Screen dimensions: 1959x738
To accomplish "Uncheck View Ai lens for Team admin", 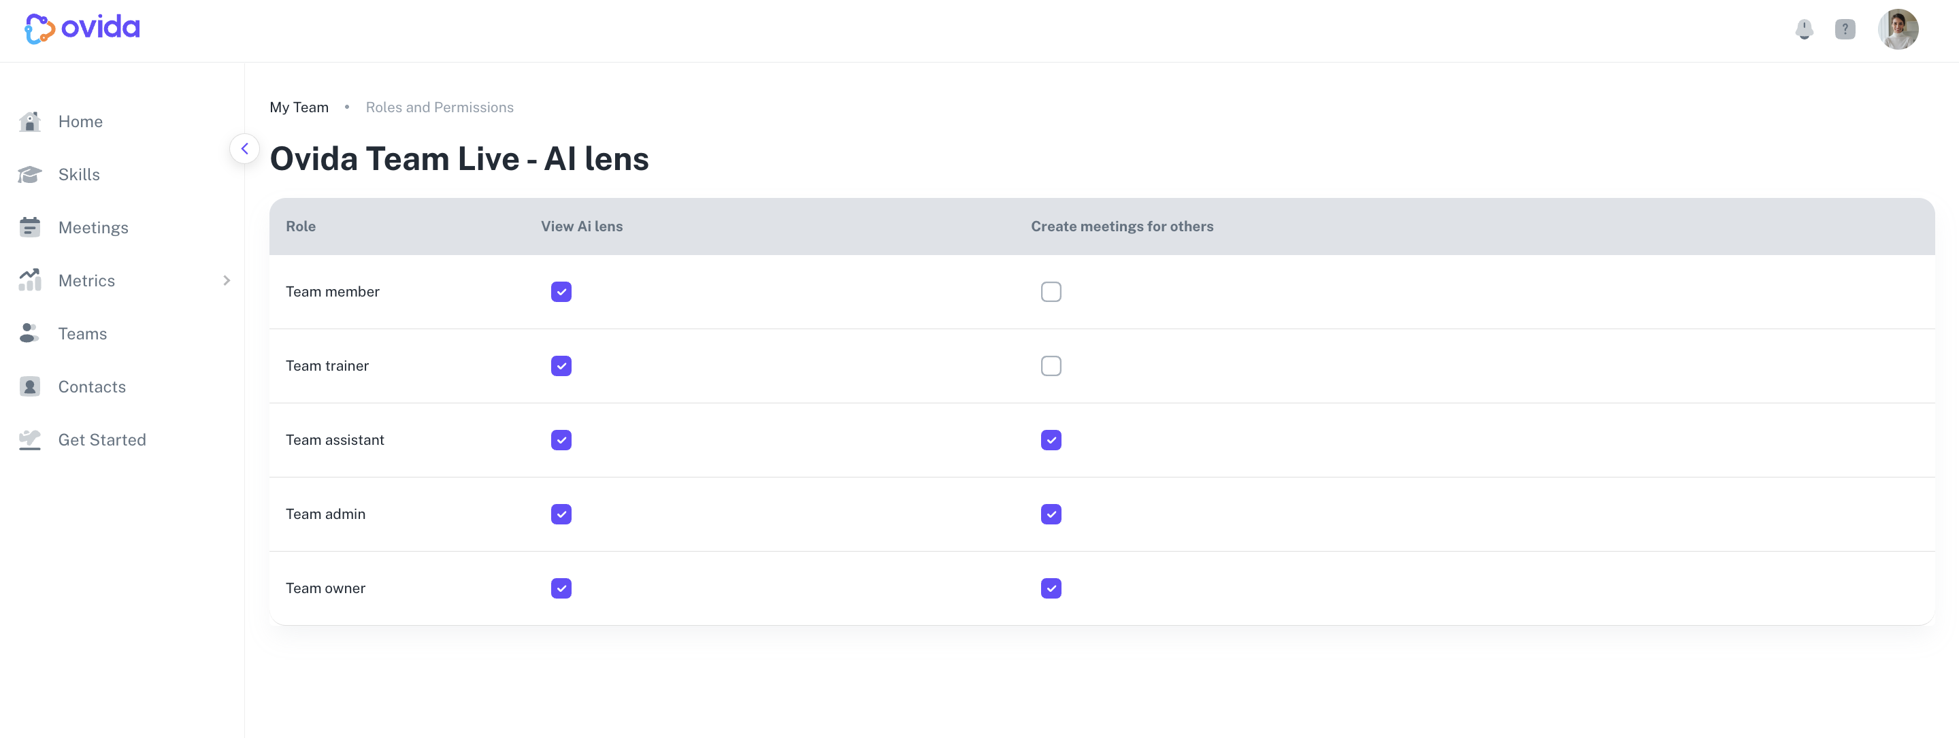I will coord(561,514).
